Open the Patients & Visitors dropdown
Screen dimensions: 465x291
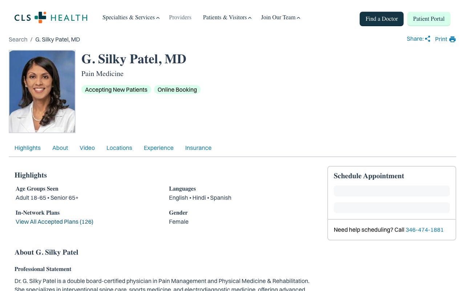coord(227,17)
